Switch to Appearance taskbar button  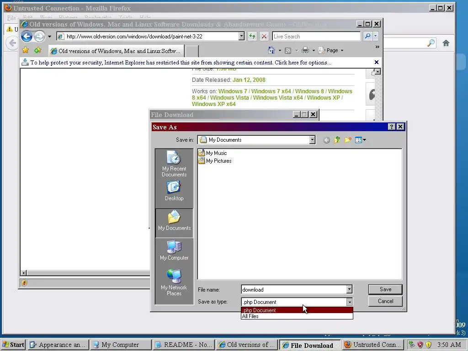coord(58,345)
